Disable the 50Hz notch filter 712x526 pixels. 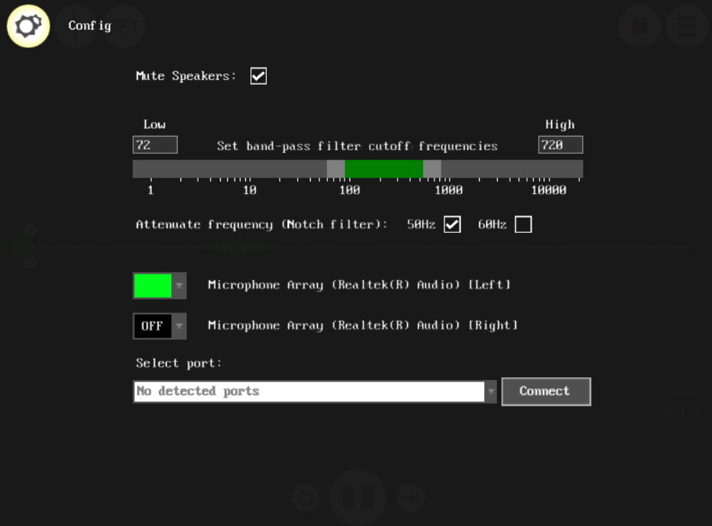452,224
